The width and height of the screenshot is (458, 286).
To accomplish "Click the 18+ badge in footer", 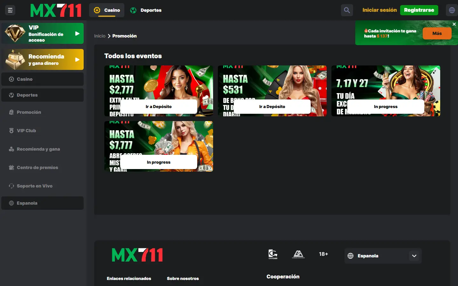I will [323, 254].
